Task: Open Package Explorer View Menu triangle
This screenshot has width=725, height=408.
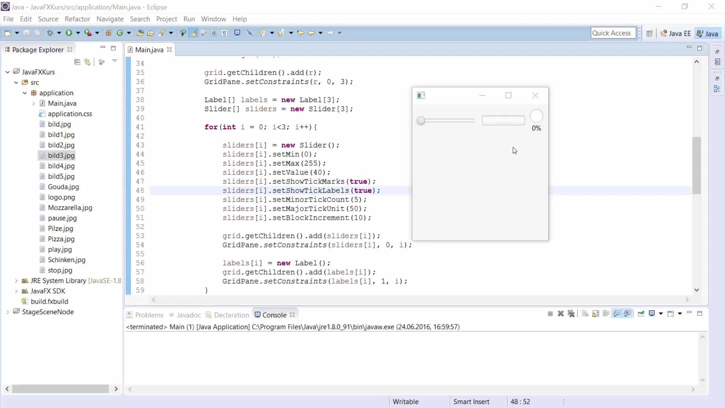Action: 114,61
